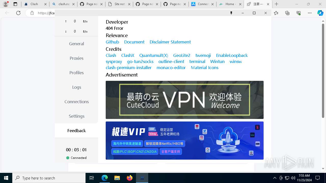The width and height of the screenshot is (326, 183).
Task: Open the GeoLite2 link
Action: (x=182, y=55)
